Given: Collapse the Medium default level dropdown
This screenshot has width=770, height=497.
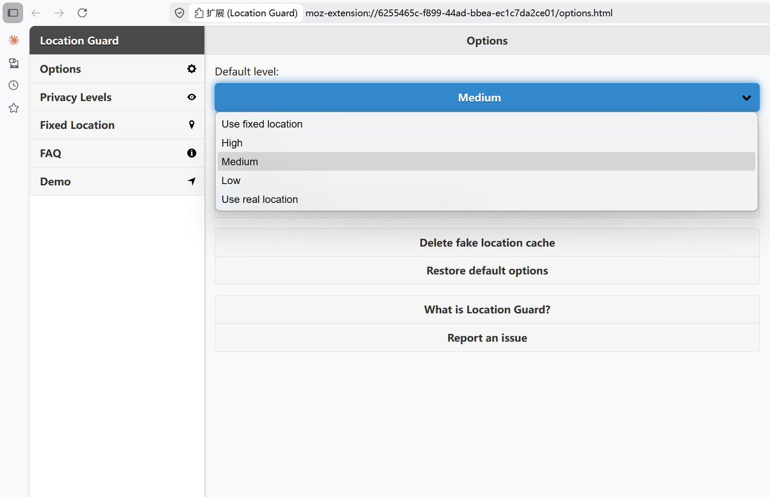Looking at the screenshot, I should point(487,98).
